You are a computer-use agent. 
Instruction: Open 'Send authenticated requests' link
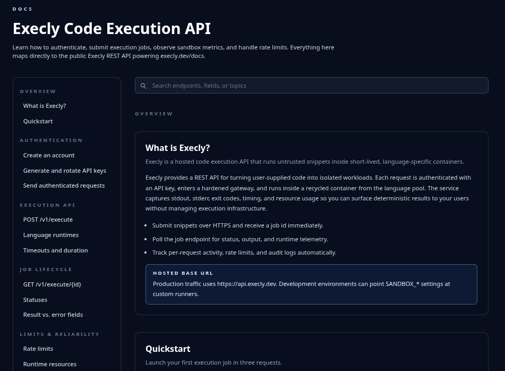64,186
